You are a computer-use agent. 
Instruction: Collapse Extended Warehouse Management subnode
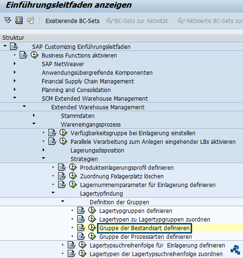24,106
